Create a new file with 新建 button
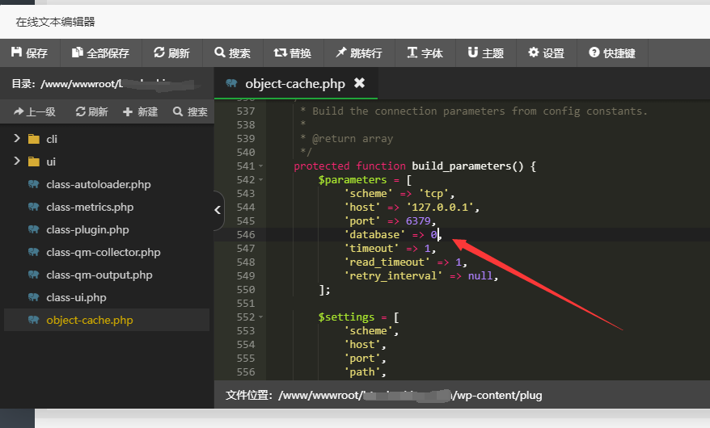The height and width of the screenshot is (428, 710). point(140,112)
